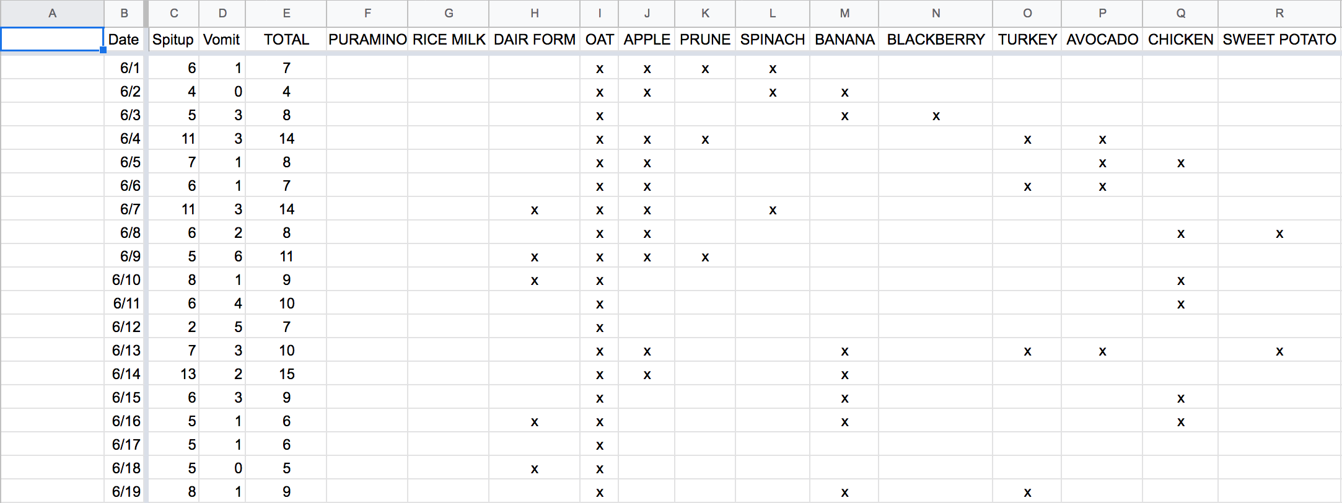Click the SWEET POTATO header cell

(1279, 40)
